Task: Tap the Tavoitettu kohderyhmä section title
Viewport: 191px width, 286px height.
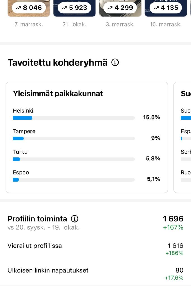Action: (57, 63)
